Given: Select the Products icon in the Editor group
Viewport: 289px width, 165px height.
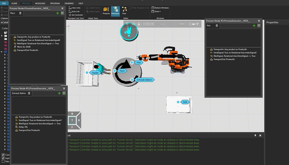Looking at the screenshot, I should 106,10.
